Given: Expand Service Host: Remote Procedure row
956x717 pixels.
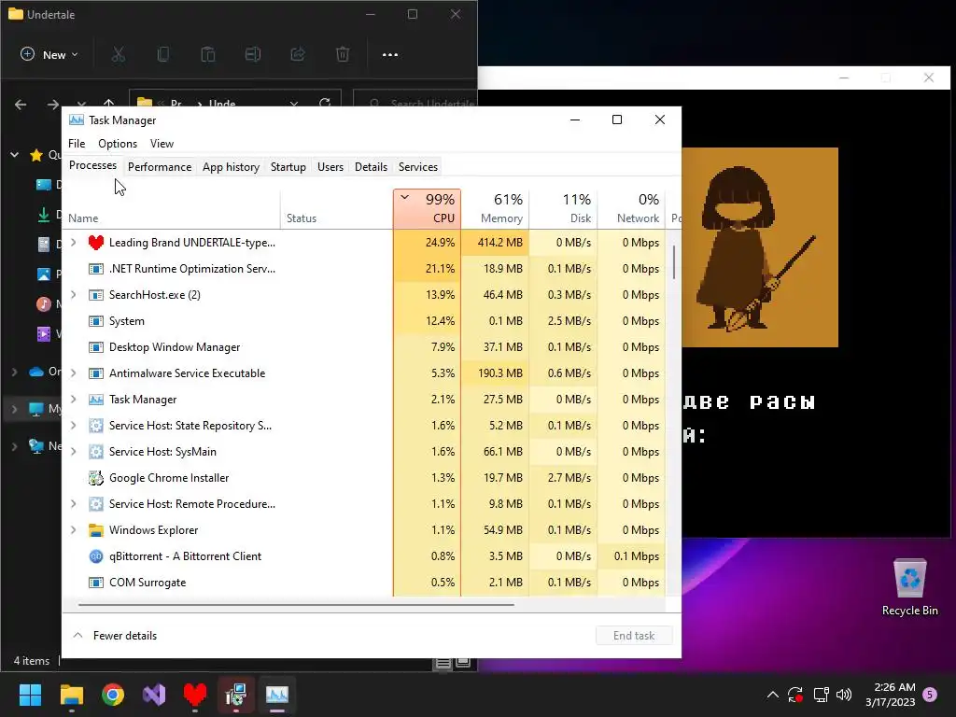Looking at the screenshot, I should point(74,504).
